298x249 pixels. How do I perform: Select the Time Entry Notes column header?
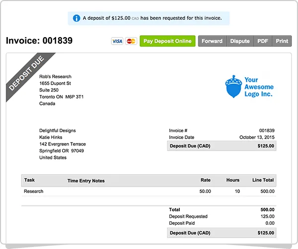click(x=86, y=181)
